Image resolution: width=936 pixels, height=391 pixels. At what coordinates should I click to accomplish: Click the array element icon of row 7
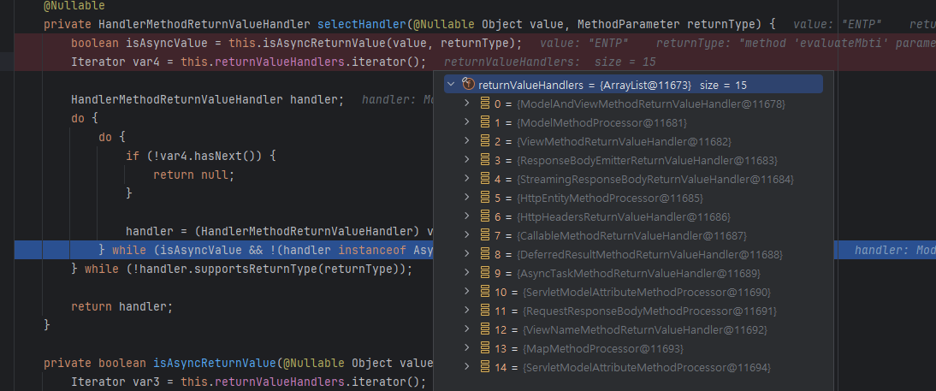[485, 236]
